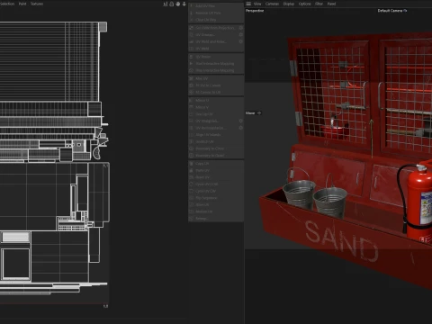The image size is (432, 324).
Task: Open settings gear for UV Unwrap
Action: 241,34
